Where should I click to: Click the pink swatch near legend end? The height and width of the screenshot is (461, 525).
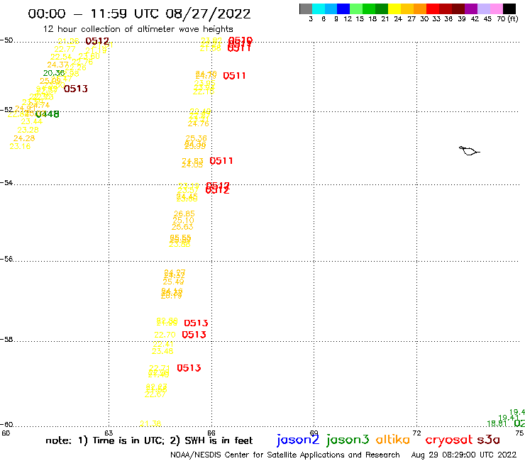[x=496, y=9]
